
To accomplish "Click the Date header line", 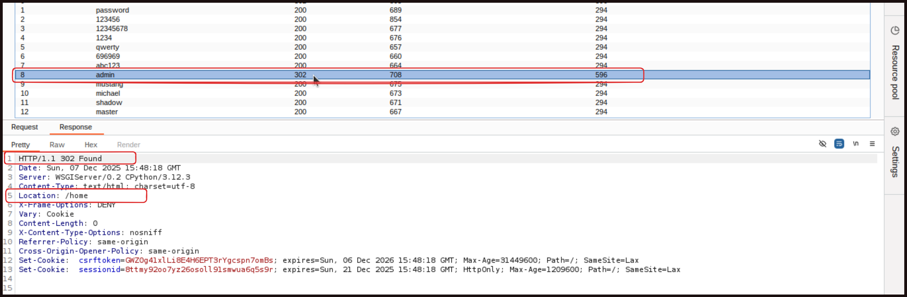I will (x=100, y=168).
